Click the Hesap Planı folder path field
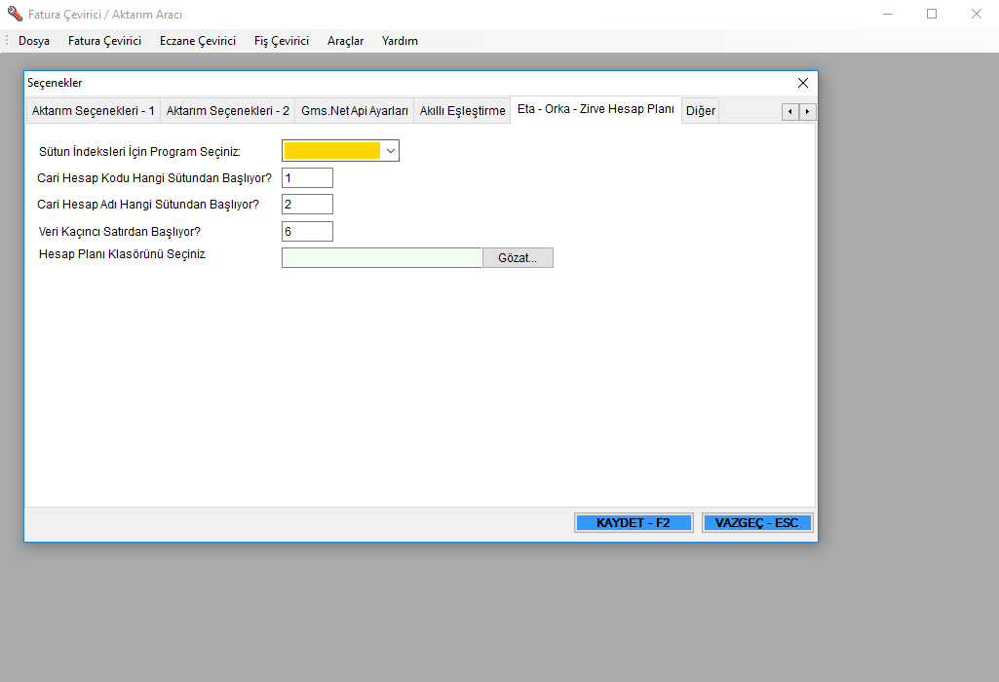This screenshot has height=682, width=999. pos(382,258)
